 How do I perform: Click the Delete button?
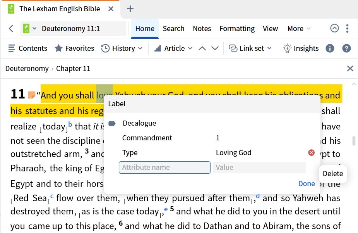(333, 174)
